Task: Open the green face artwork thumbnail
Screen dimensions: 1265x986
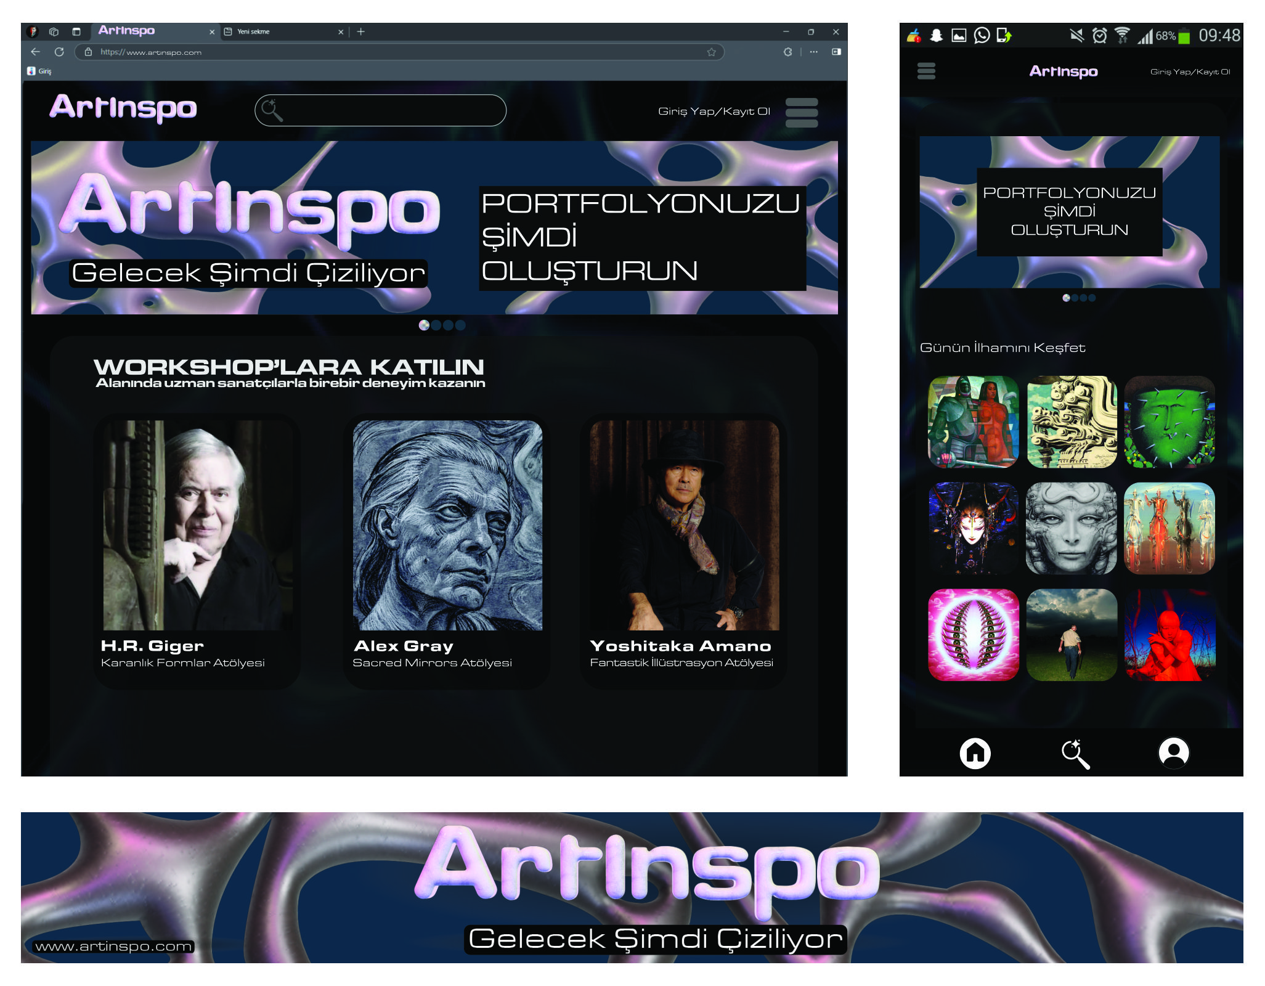Action: click(1169, 422)
